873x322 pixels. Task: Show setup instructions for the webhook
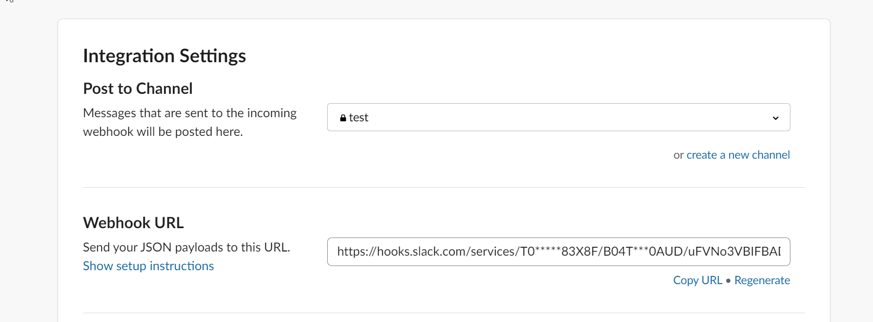click(149, 266)
